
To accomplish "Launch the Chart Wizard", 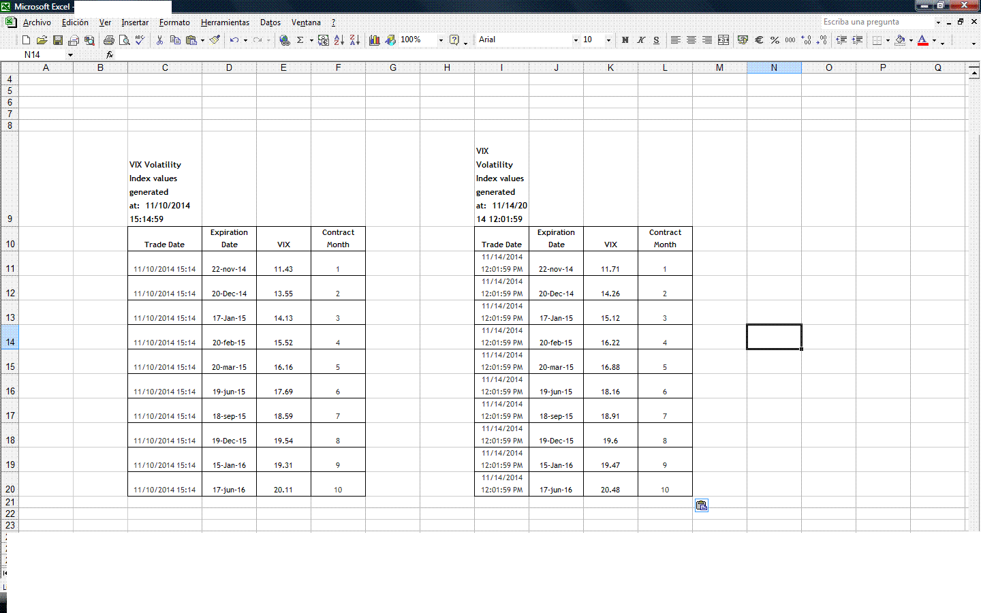I will point(375,40).
